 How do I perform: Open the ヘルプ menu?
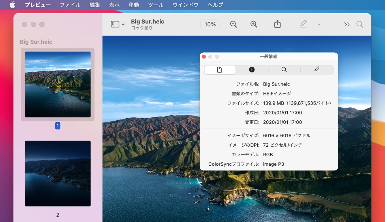(x=215, y=5)
